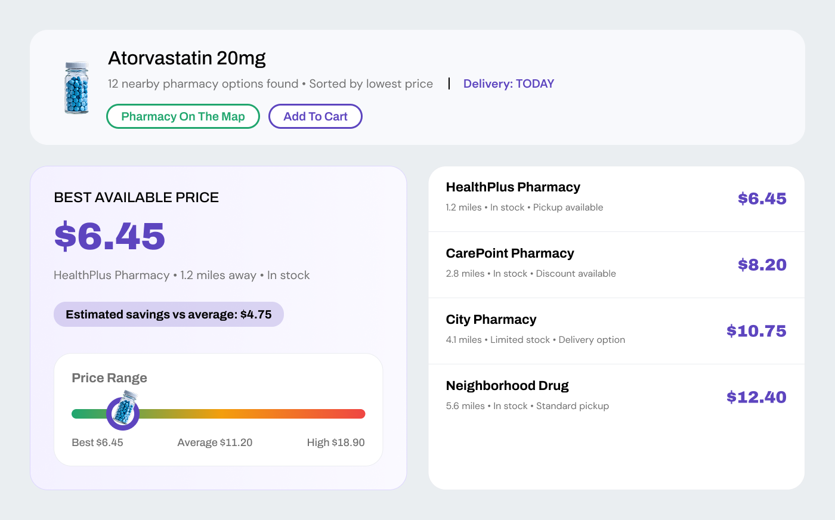Click the red end of the price range bar
The width and height of the screenshot is (835, 520).
pos(355,414)
